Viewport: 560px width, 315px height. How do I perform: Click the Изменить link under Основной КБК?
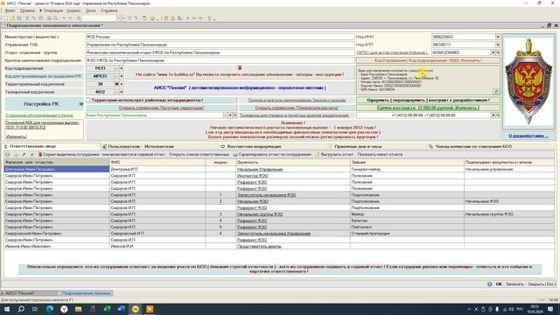click(x=16, y=136)
